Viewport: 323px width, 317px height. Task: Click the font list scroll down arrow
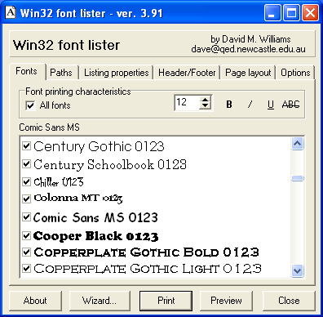[297, 270]
